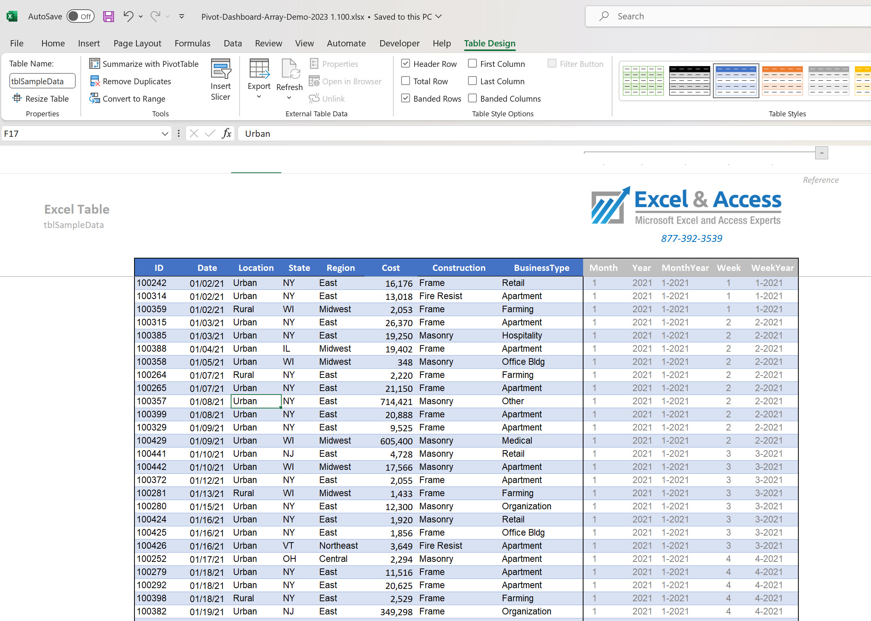Disable Banded Rows
The width and height of the screenshot is (871, 621).
click(x=405, y=98)
